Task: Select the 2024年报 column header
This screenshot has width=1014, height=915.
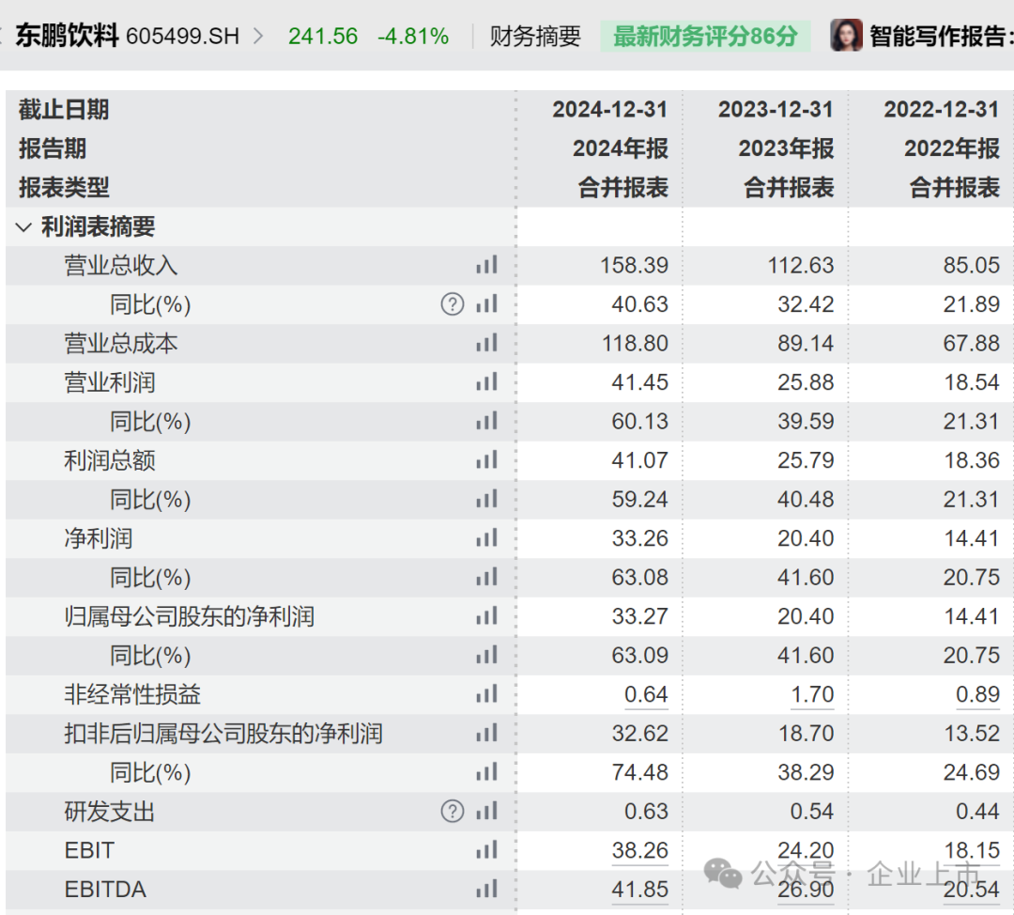Action: click(x=621, y=148)
